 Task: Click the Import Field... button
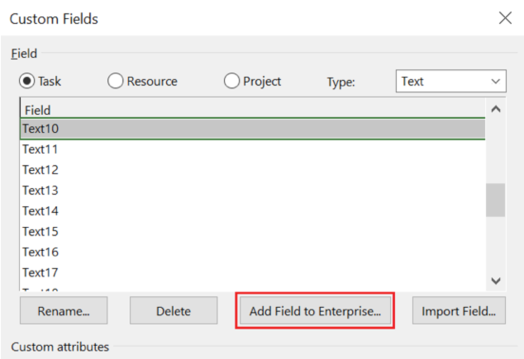(x=459, y=311)
